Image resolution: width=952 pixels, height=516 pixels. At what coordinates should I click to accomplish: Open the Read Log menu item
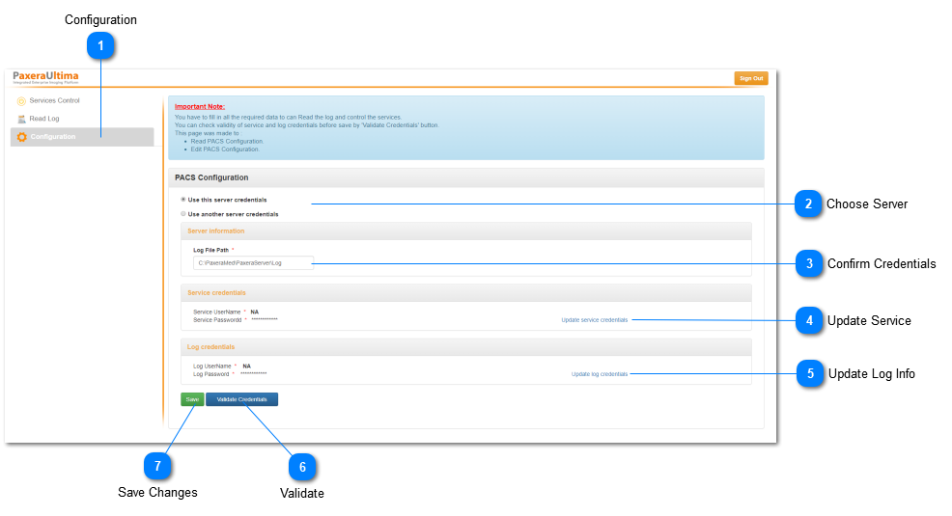[x=44, y=119]
